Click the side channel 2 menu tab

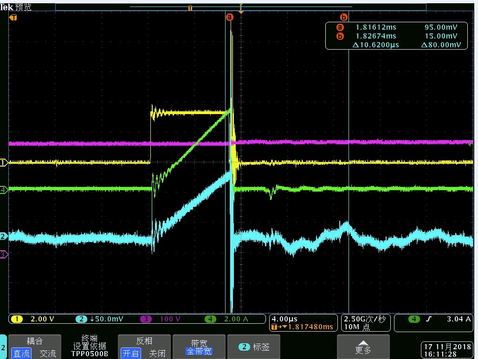click(3, 347)
